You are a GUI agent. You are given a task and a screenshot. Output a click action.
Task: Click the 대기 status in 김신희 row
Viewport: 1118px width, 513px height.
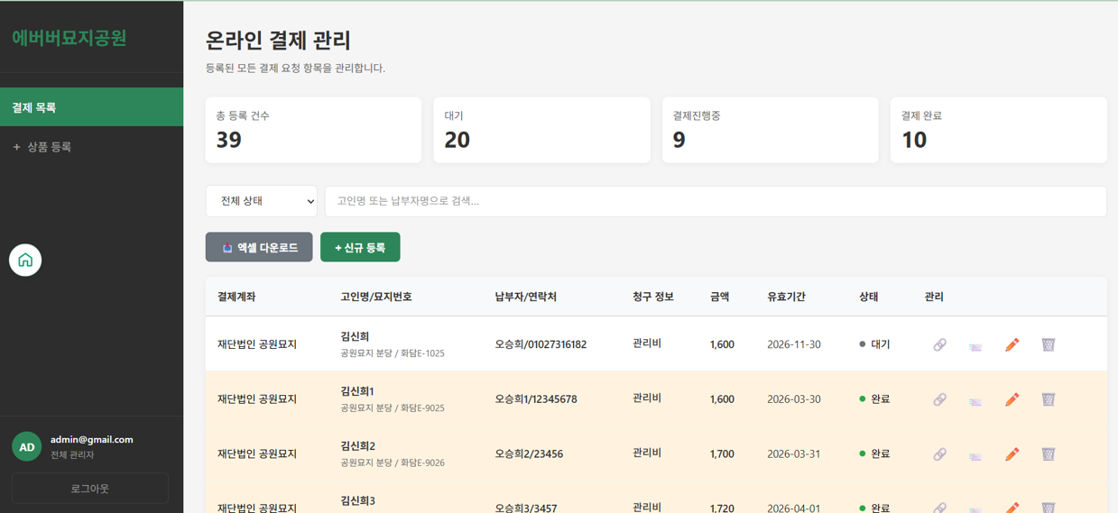click(875, 344)
